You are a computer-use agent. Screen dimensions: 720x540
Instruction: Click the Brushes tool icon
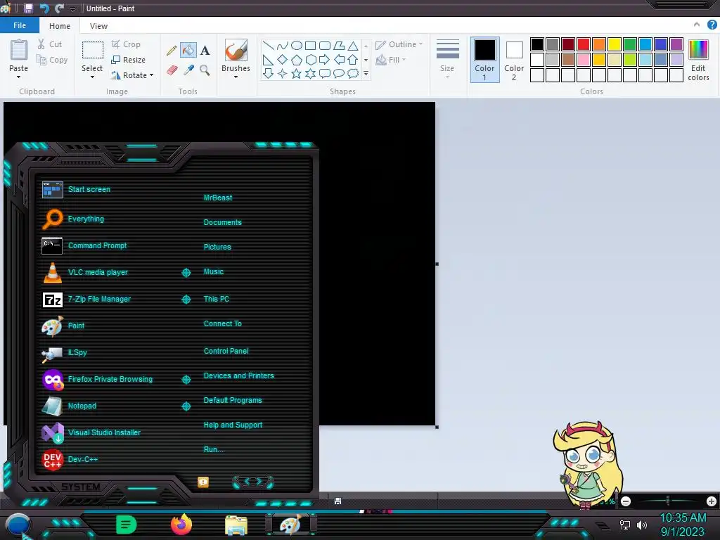click(x=236, y=50)
